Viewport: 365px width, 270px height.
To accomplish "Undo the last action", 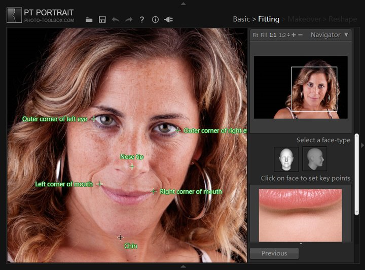I will (x=116, y=20).
